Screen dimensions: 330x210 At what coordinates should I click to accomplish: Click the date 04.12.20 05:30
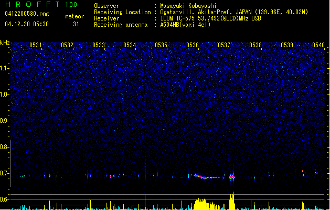click(27, 24)
